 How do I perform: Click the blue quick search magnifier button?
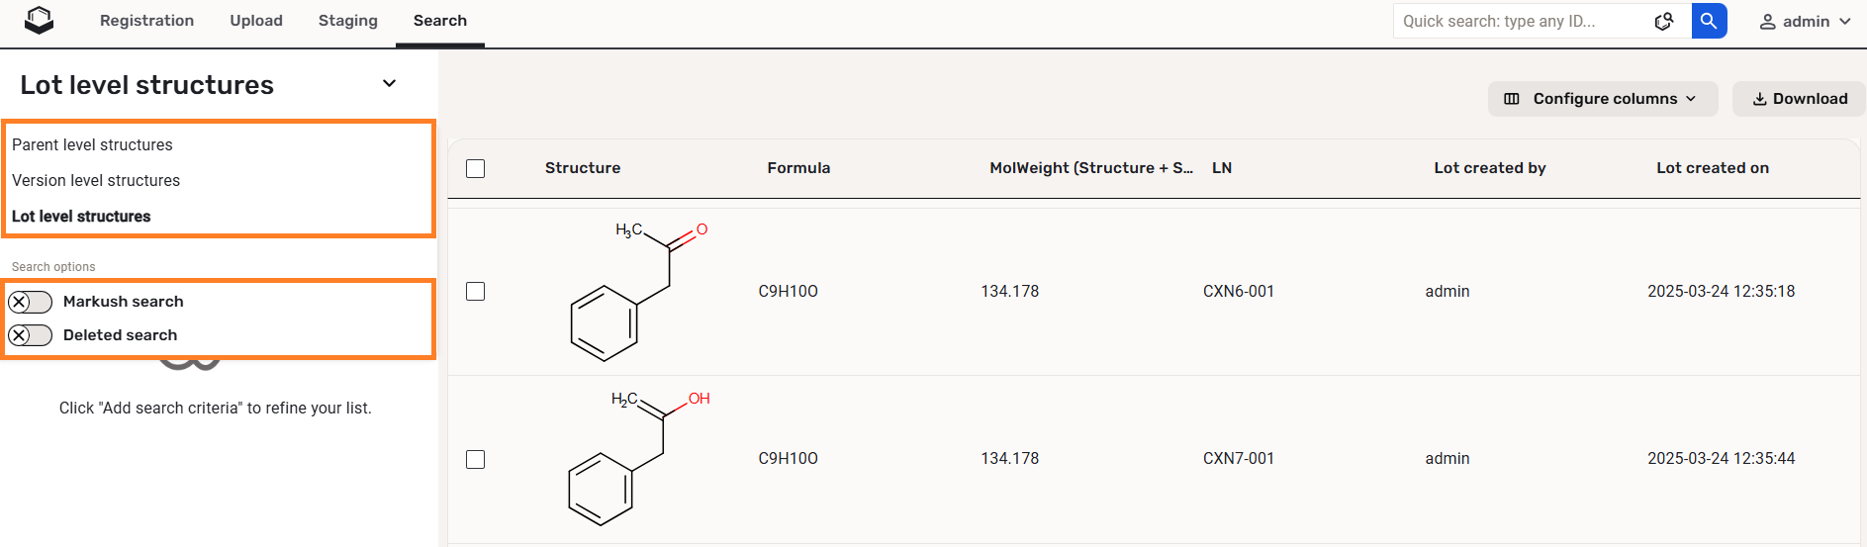pos(1709,21)
